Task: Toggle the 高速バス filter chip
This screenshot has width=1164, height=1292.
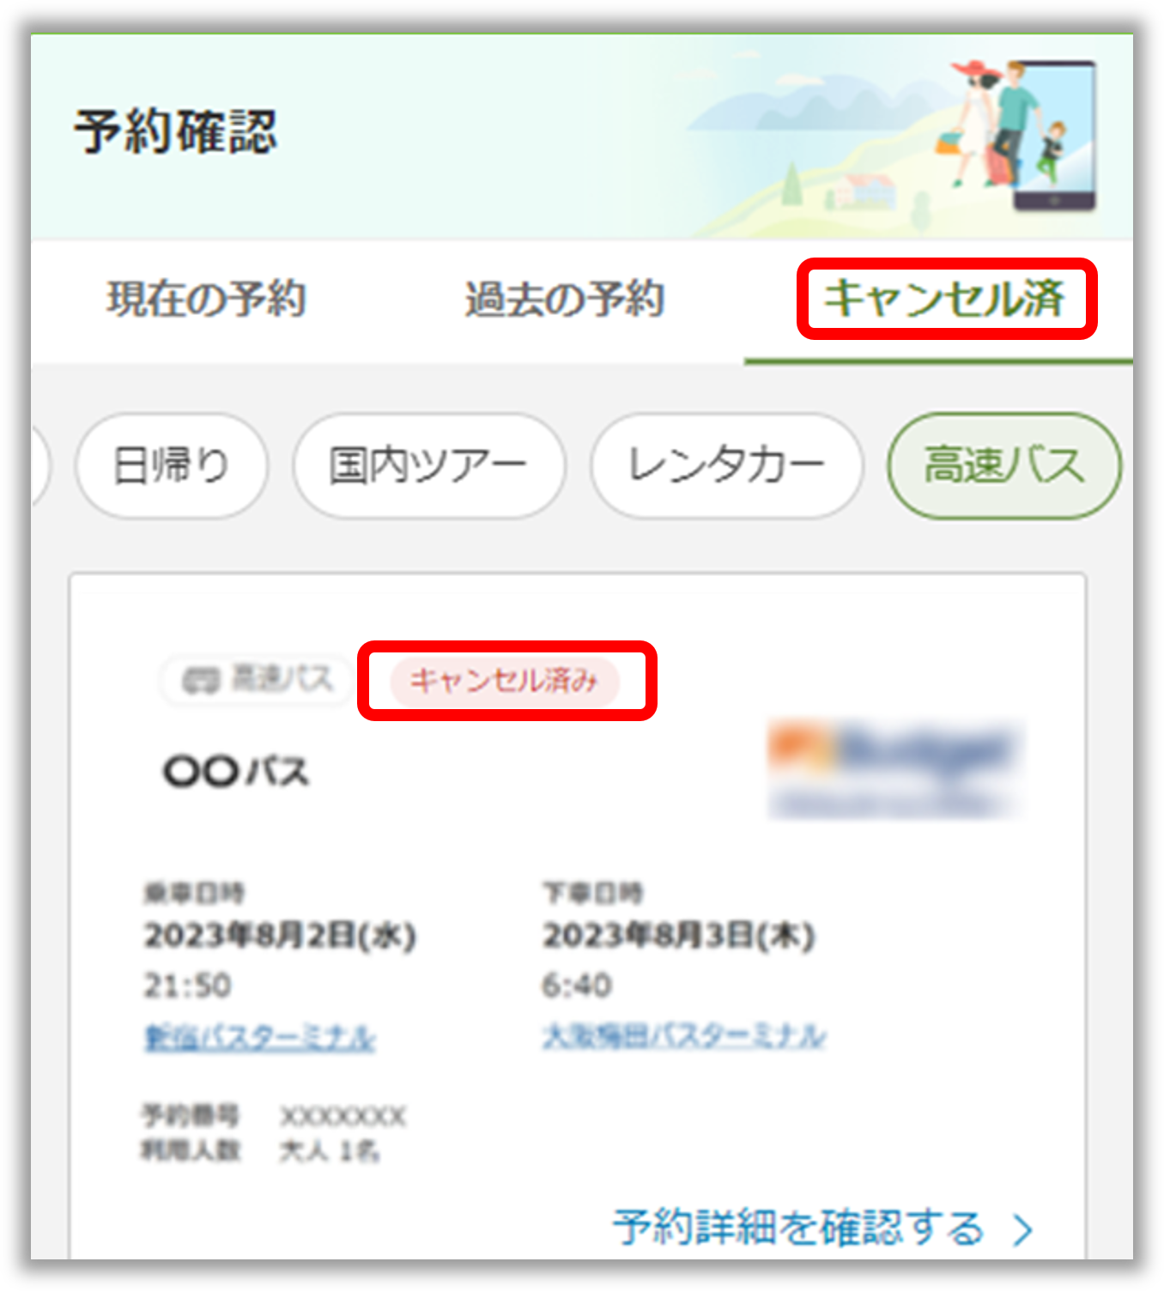Action: point(1003,466)
